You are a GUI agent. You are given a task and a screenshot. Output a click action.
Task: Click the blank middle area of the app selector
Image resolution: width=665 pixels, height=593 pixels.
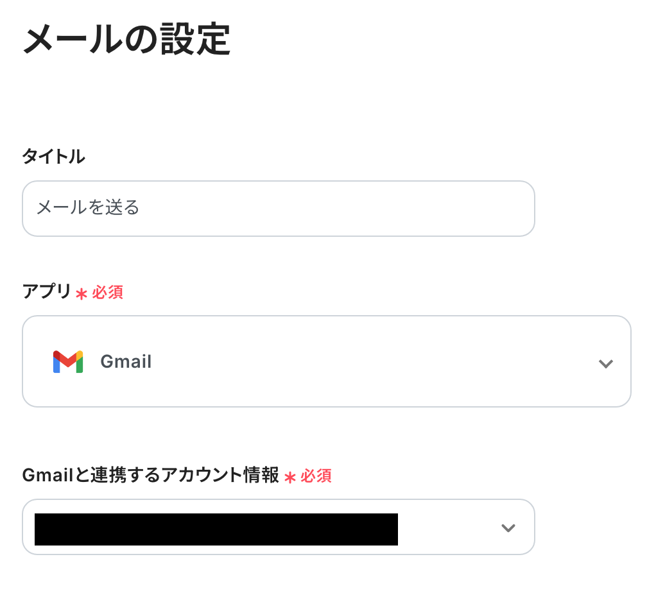(x=359, y=362)
